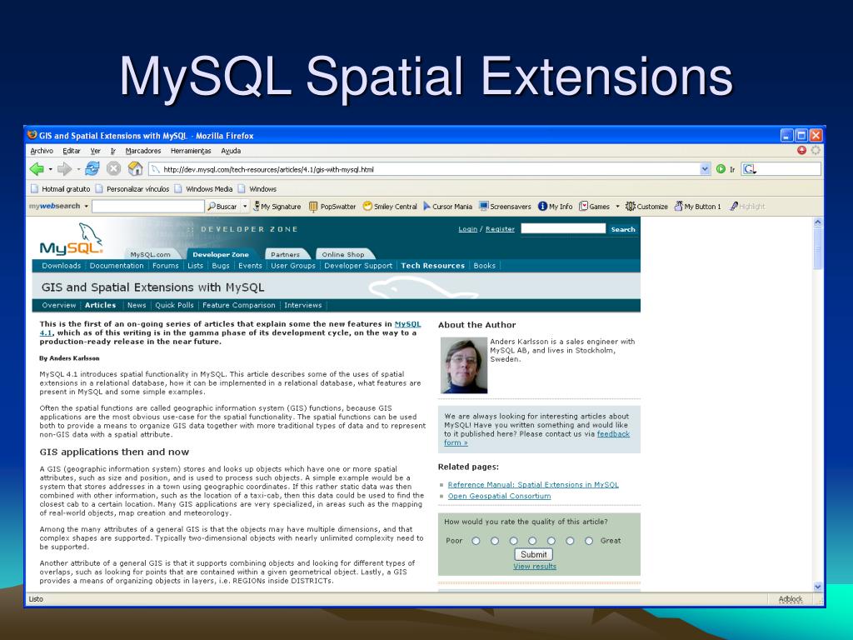
Task: Click Anders Karlsson author photo
Action: click(x=464, y=365)
